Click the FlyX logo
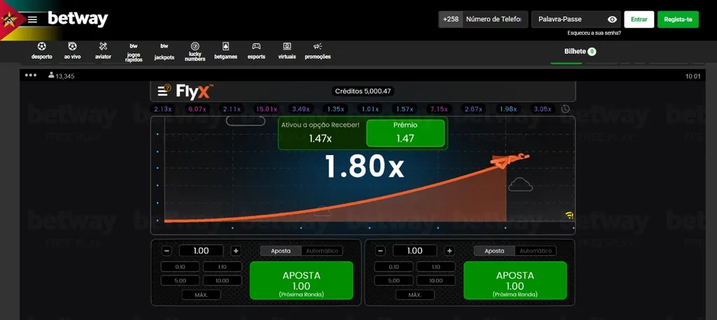The height and width of the screenshot is (320, 717). [x=194, y=92]
